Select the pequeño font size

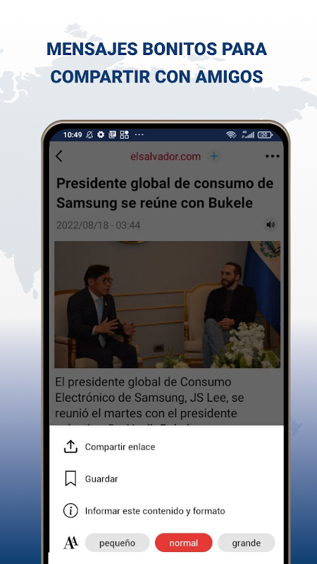point(117,543)
